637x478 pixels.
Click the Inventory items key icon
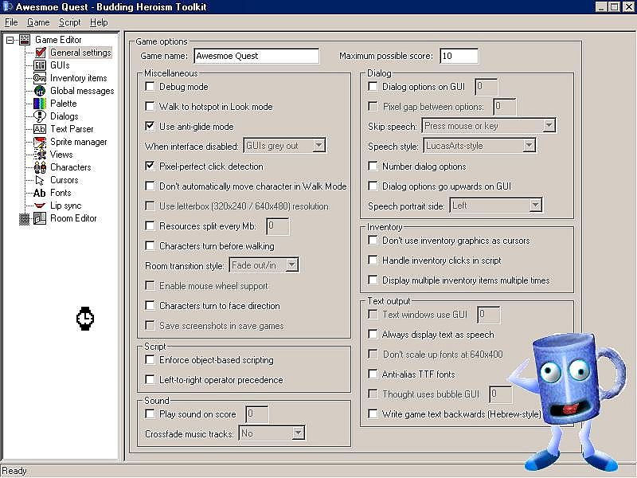coord(40,78)
